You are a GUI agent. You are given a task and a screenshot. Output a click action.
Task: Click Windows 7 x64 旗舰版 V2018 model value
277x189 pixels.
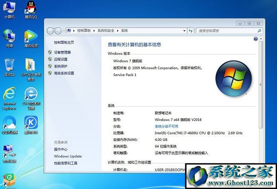[x=178, y=120]
